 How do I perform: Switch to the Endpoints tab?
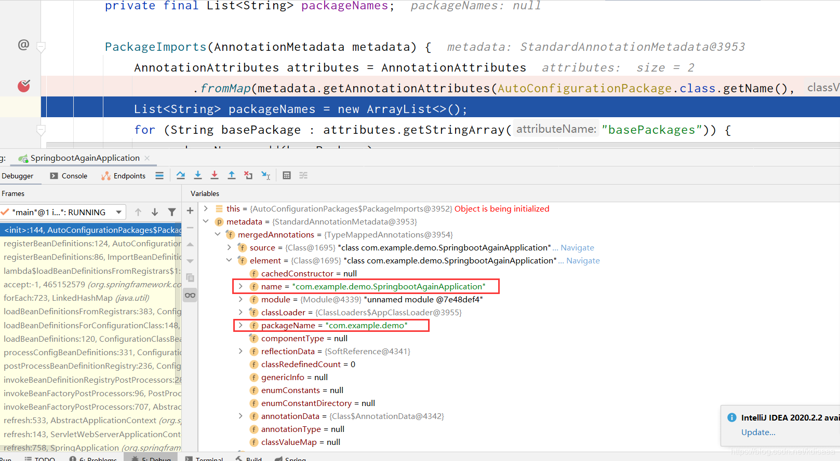click(x=124, y=176)
